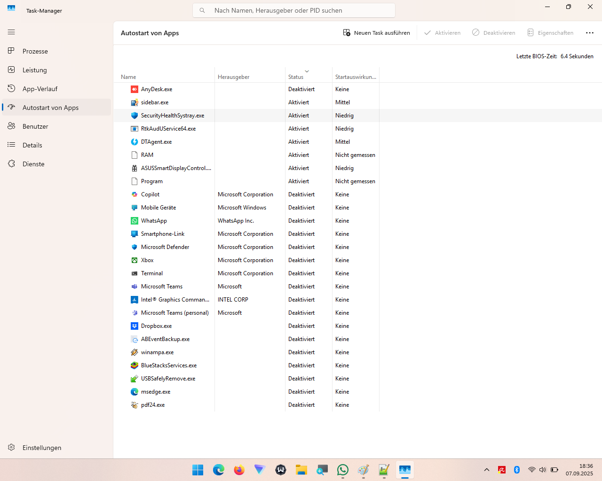Click the Bluetooth tray icon
The image size is (602, 481).
517,470
